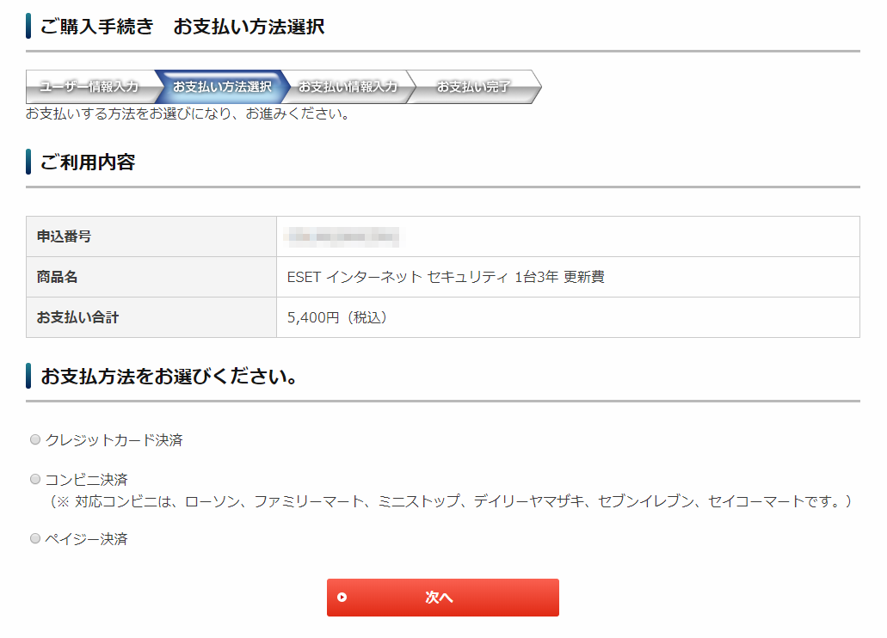The height and width of the screenshot is (638, 887).
Task: Click the コンビニ決済 label text
Action: [87, 480]
